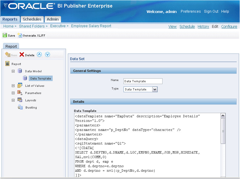Click the New item sparkle icon
Viewport: 240px width, 179px height.
pyautogui.click(x=8, y=54)
